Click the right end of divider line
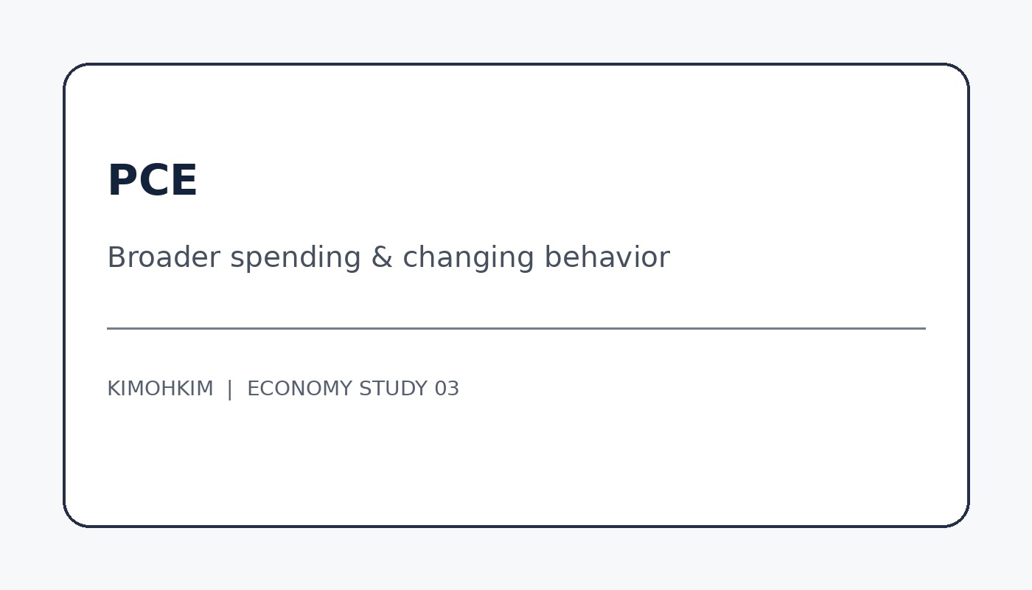 click(x=923, y=328)
